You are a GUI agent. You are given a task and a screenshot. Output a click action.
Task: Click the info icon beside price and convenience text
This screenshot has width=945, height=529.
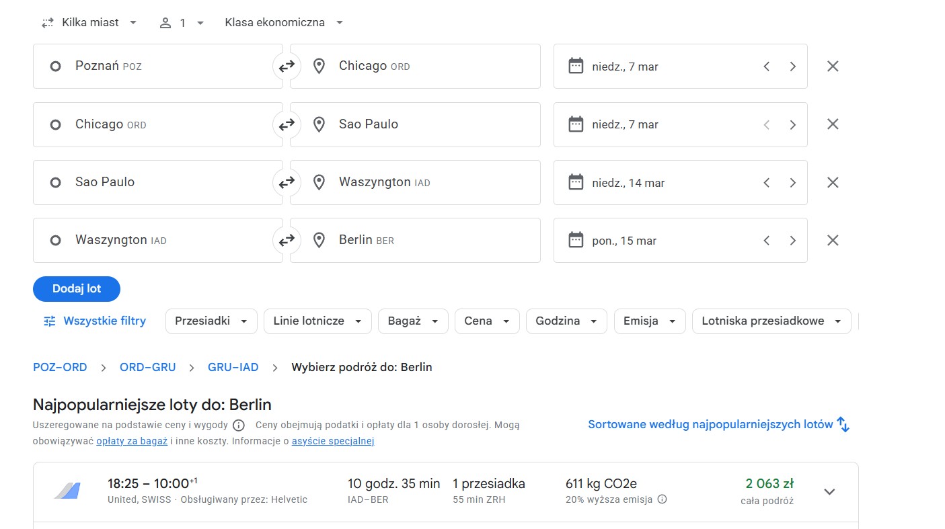pos(239,425)
